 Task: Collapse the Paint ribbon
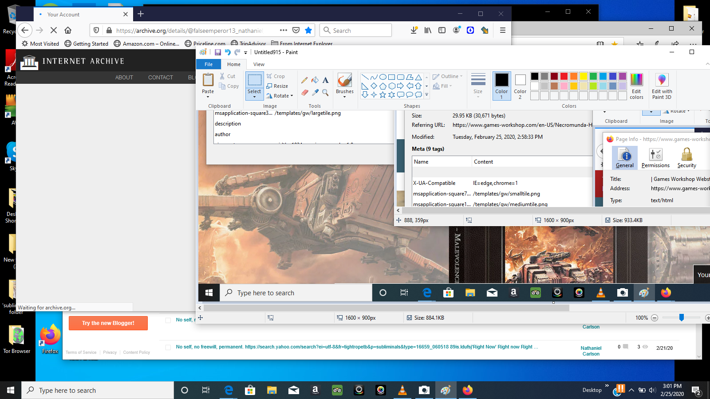(x=707, y=64)
